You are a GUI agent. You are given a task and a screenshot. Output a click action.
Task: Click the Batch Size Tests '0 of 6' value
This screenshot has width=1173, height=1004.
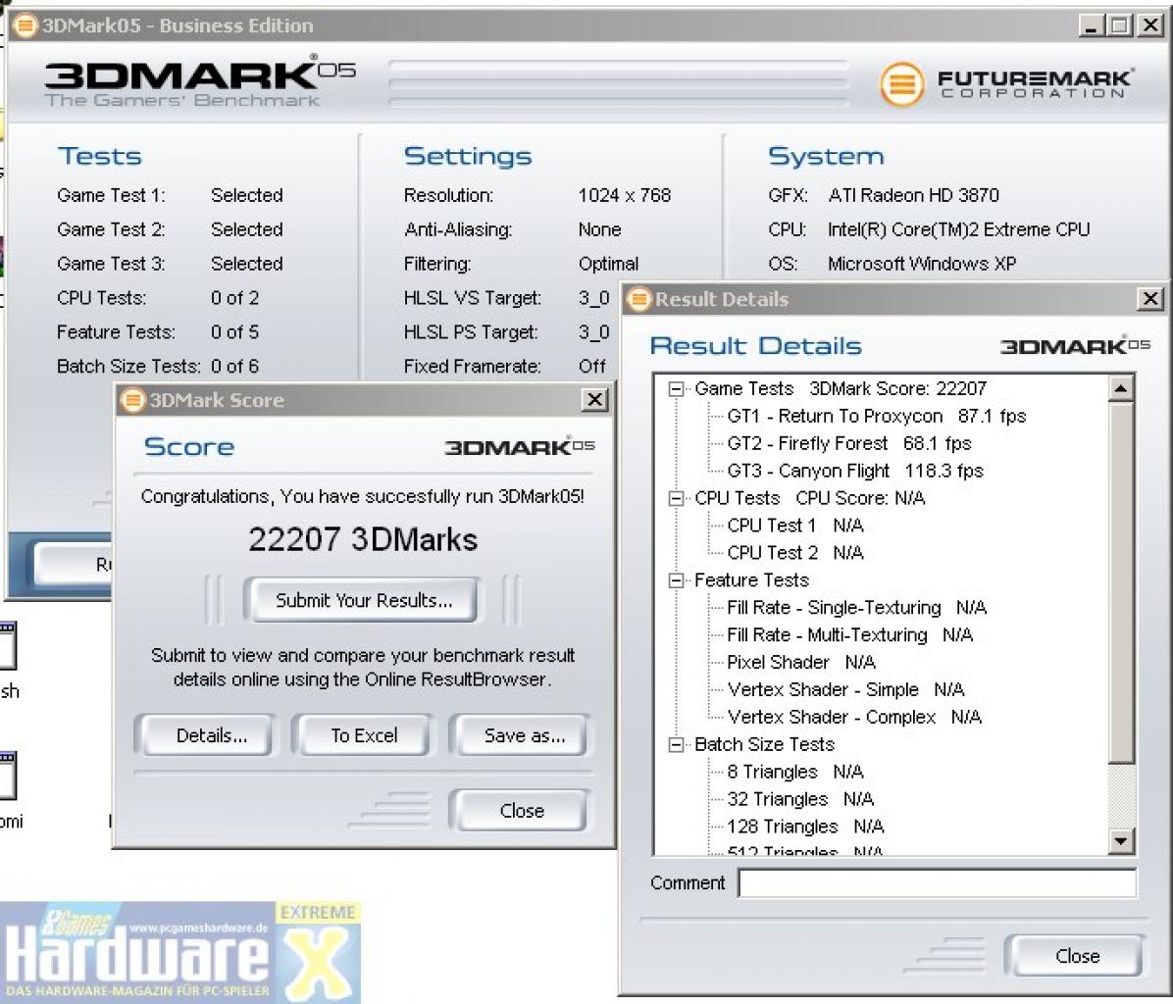click(235, 367)
